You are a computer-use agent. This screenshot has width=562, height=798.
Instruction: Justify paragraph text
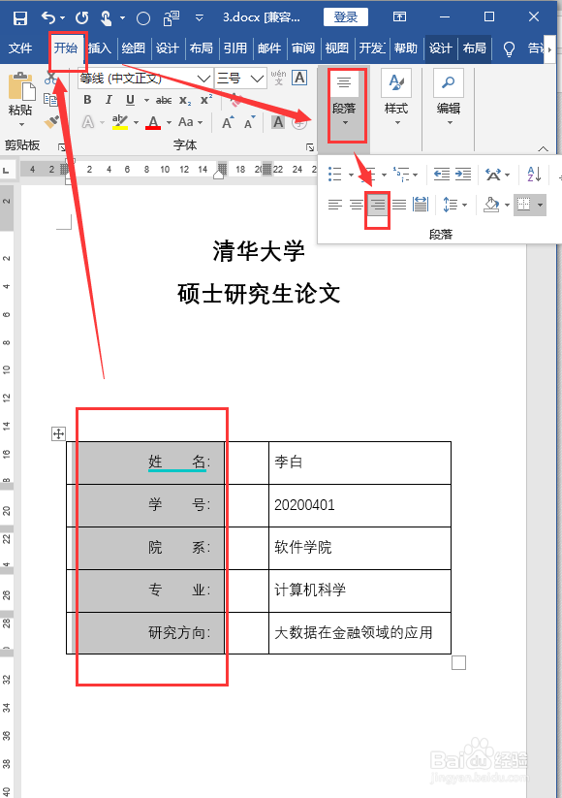pyautogui.click(x=399, y=205)
